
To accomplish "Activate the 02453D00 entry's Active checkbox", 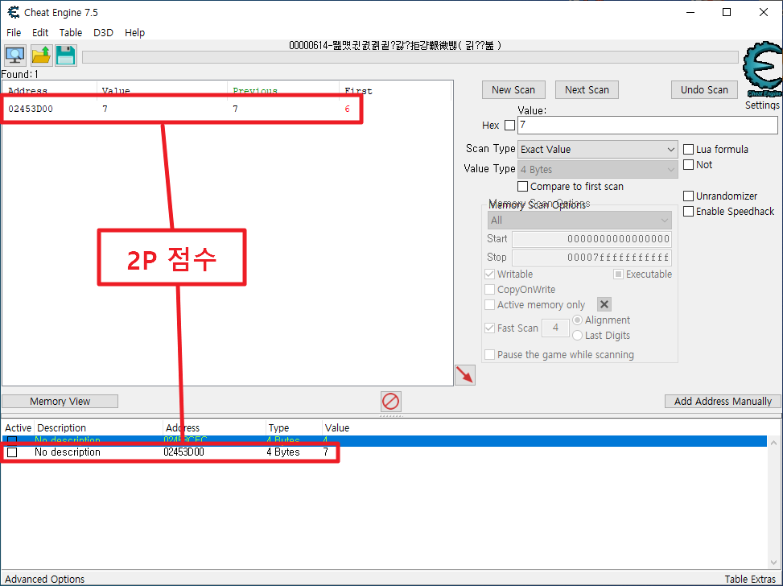I will click(x=13, y=452).
